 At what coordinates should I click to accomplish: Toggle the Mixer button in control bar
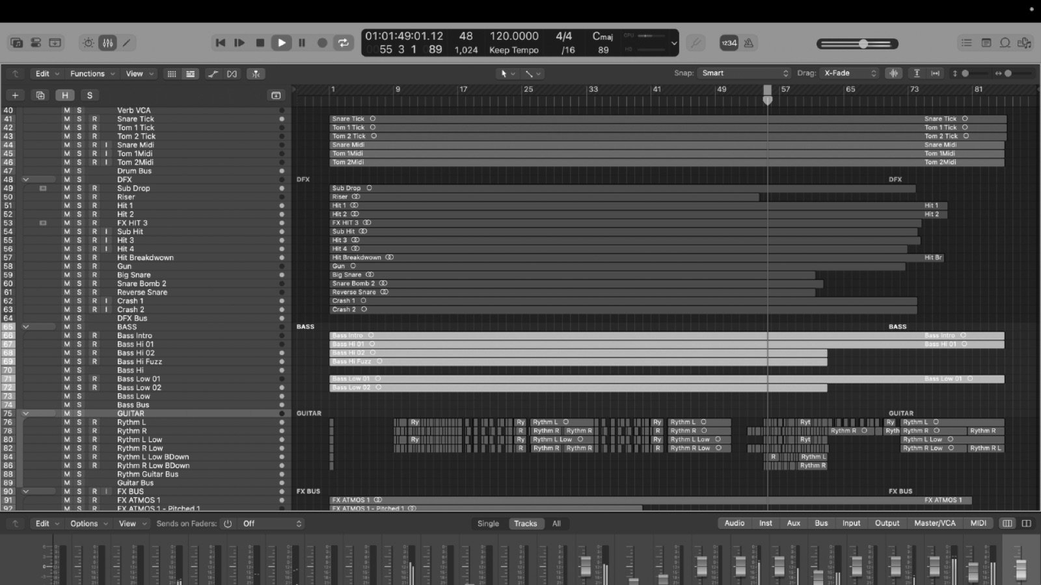click(x=107, y=43)
